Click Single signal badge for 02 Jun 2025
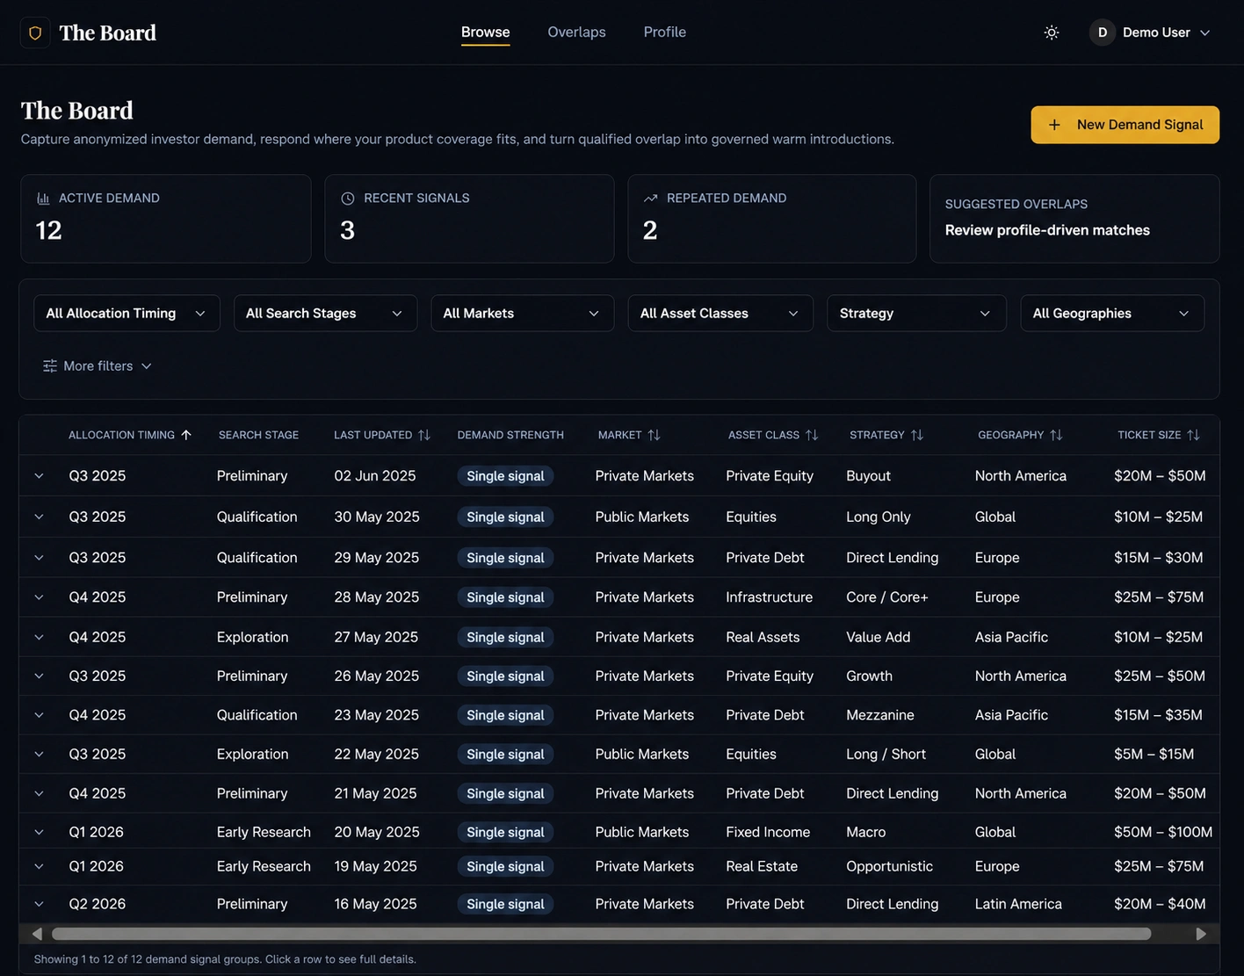The width and height of the screenshot is (1244, 976). point(505,475)
